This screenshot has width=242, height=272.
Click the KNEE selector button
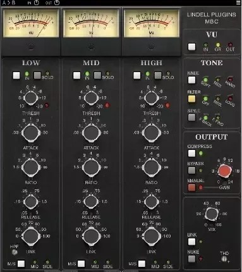[x=191, y=80]
